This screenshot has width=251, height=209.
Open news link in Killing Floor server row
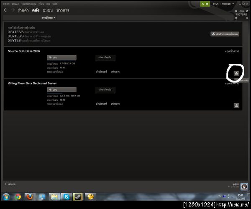tap(115, 104)
